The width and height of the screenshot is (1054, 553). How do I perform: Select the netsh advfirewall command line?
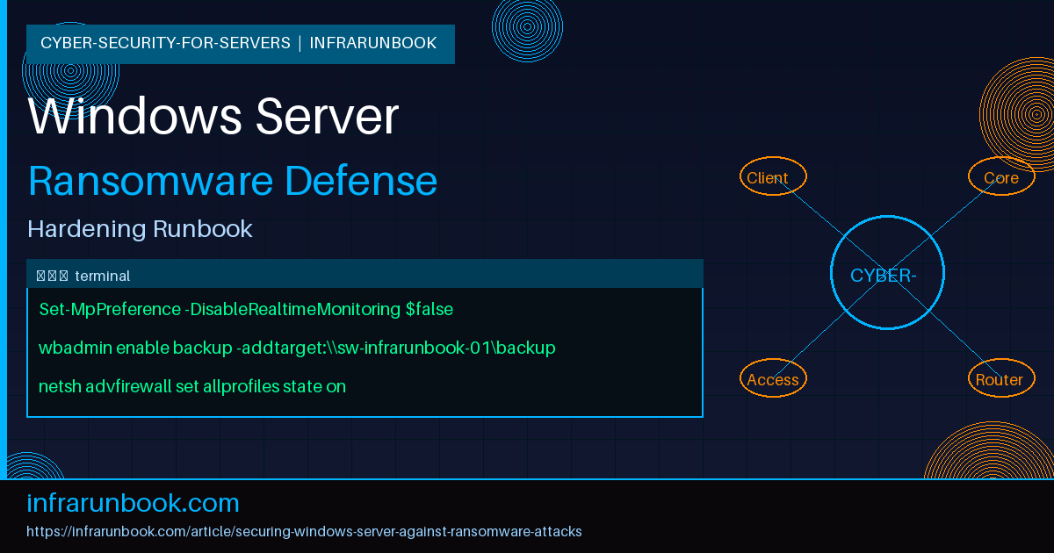192,386
